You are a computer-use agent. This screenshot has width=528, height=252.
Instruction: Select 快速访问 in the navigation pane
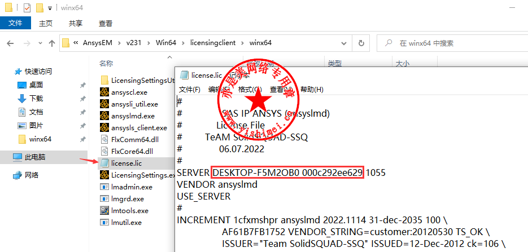(x=34, y=72)
